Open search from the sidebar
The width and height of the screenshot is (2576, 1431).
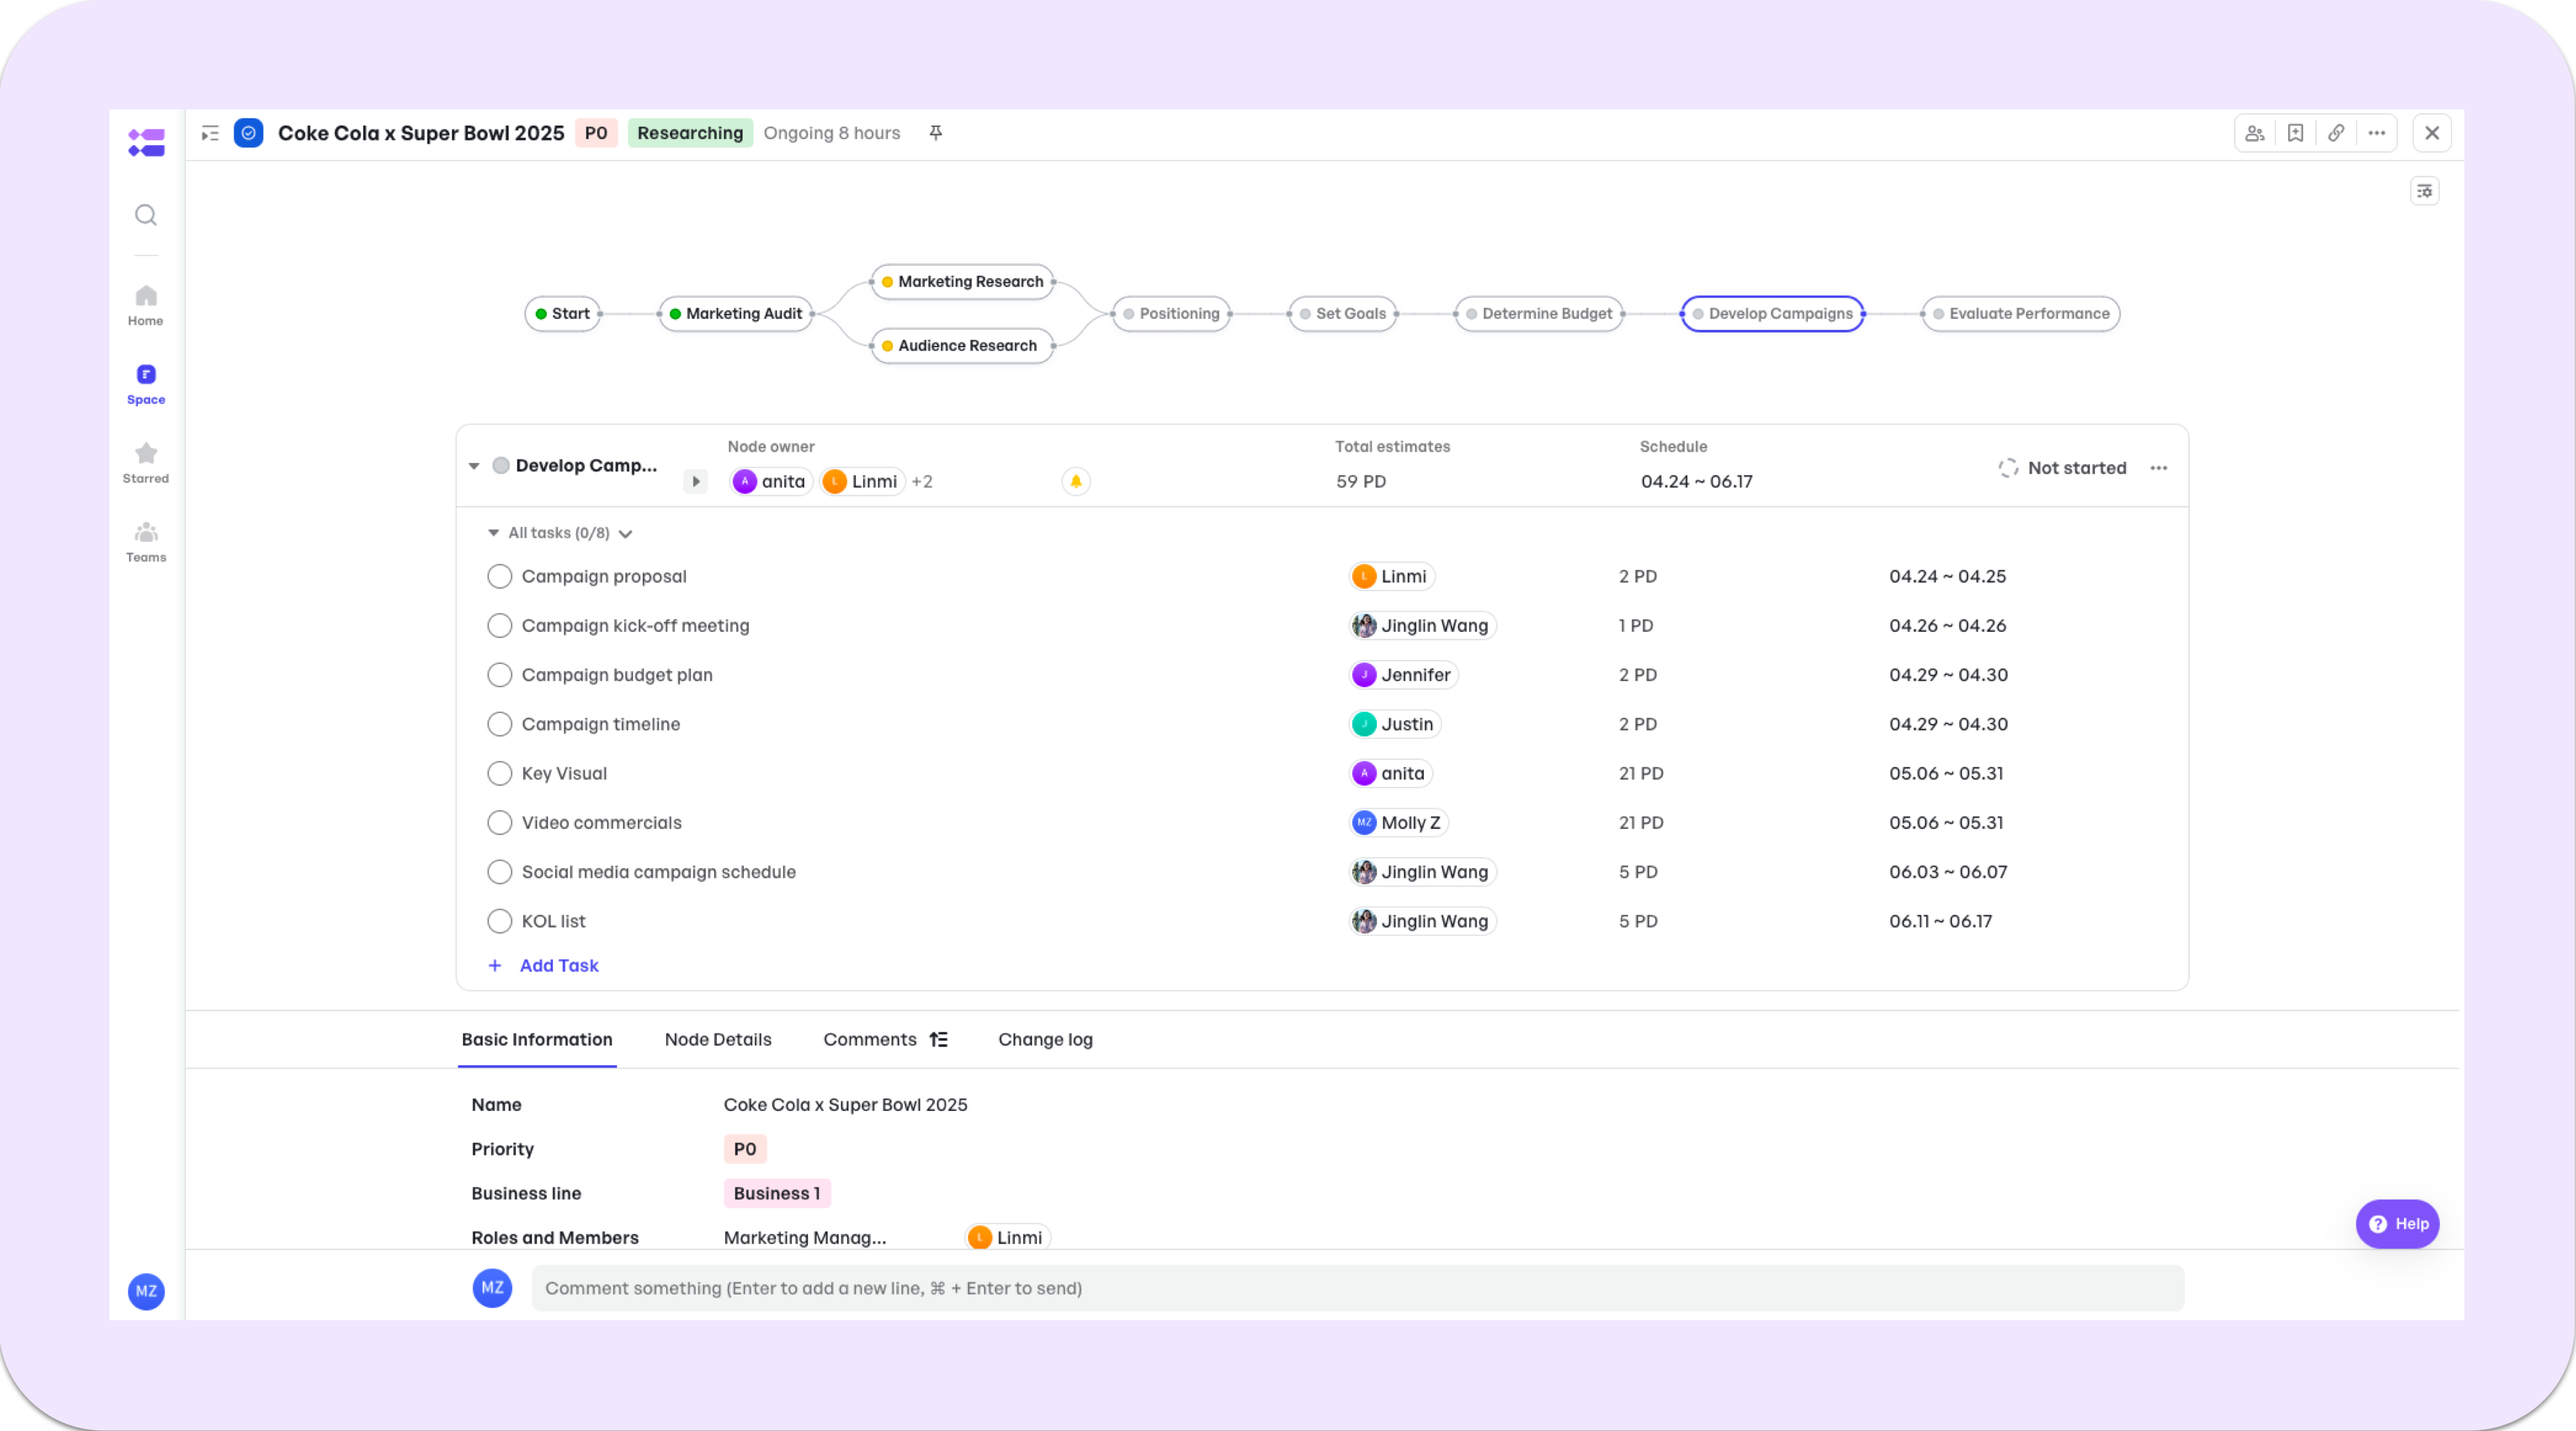coord(146,215)
